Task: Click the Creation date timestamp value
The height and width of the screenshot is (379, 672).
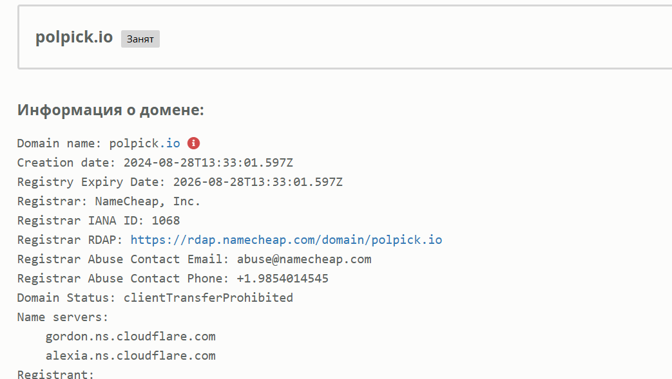Action: (x=208, y=163)
